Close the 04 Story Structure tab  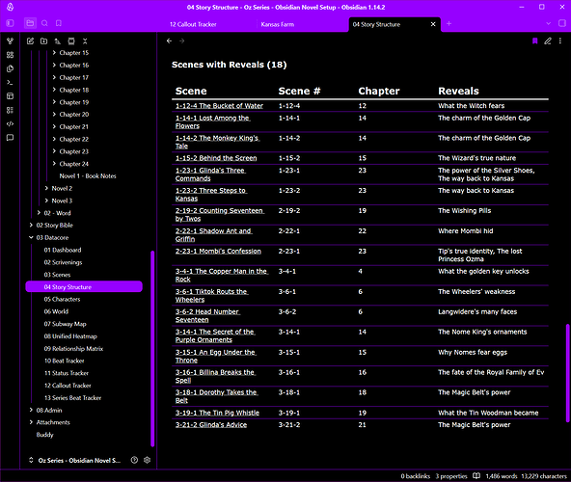click(x=433, y=24)
